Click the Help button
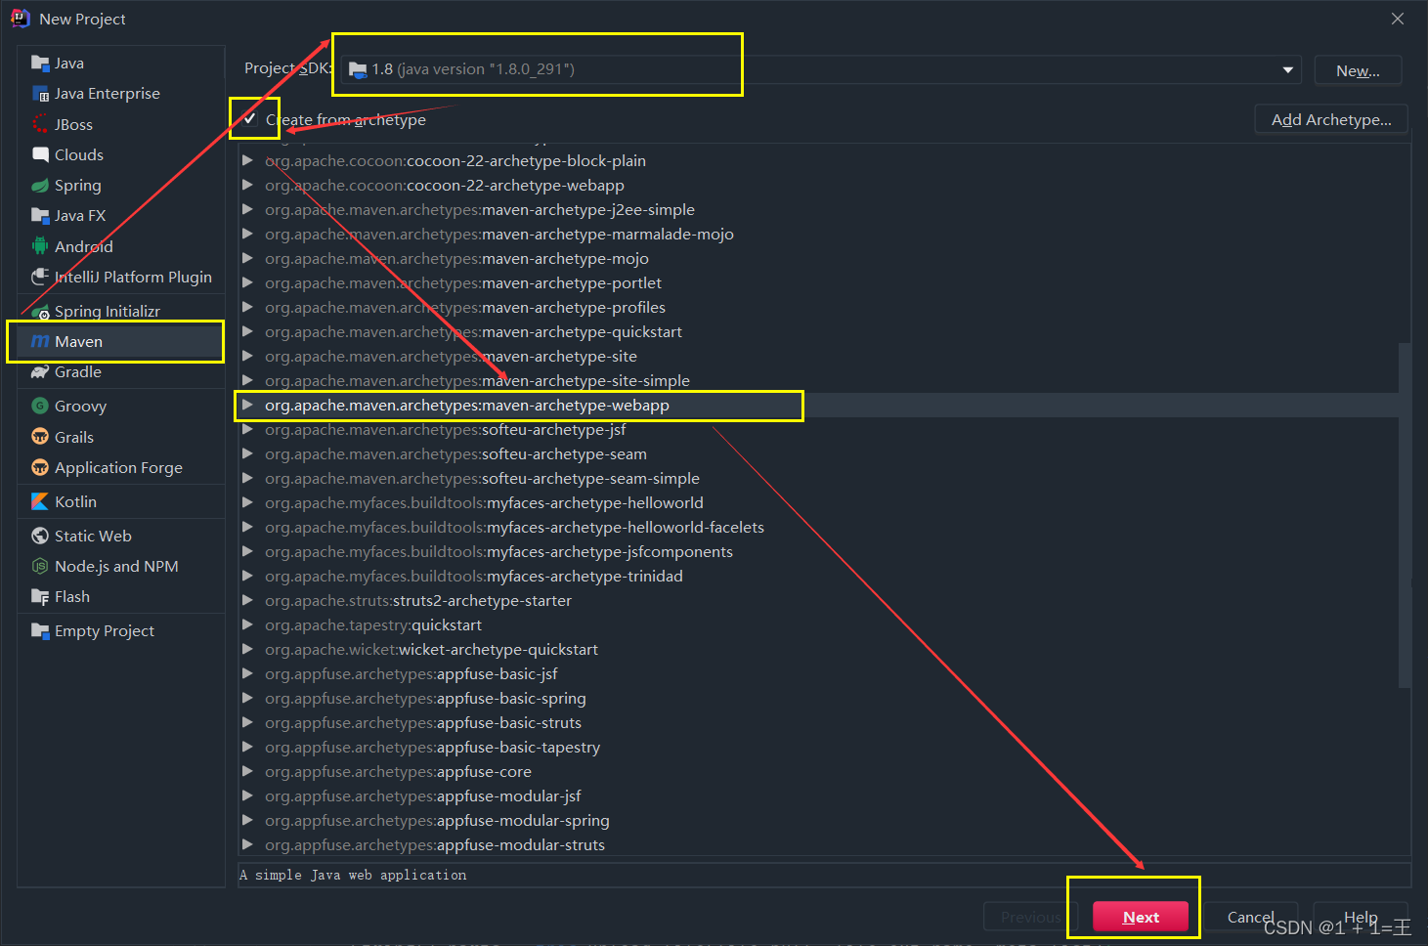 point(1361,917)
